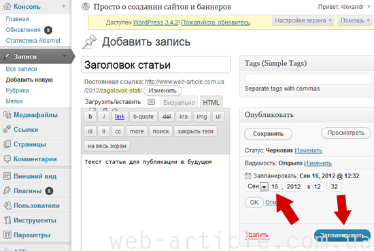
Task: Click the add media icon beside Загрузить/вставить
Action: pyautogui.click(x=151, y=102)
